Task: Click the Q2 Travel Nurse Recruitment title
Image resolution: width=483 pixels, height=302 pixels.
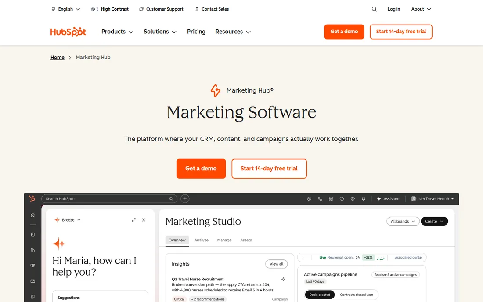Action: (198, 279)
